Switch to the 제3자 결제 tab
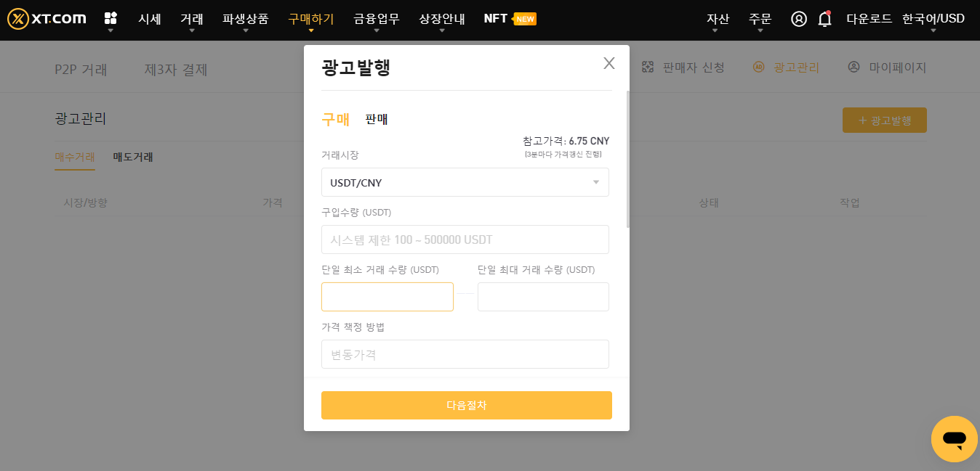The width and height of the screenshot is (980, 471). tap(176, 70)
